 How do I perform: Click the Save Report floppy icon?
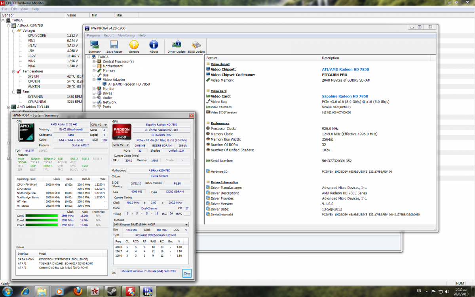(x=114, y=46)
